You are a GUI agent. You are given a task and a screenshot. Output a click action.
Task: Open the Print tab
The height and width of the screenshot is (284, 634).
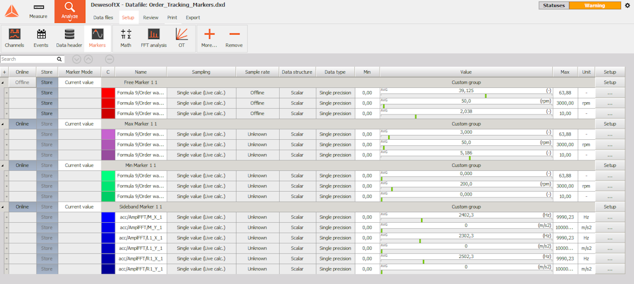(x=172, y=17)
